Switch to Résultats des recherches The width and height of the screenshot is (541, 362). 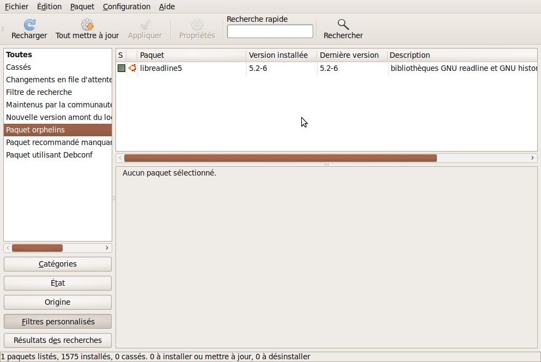click(58, 340)
